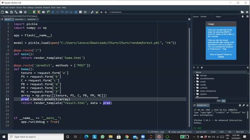The width and height of the screenshot is (250, 140).
Task: Open the File menu
Action: pyautogui.click(x=2, y=7)
